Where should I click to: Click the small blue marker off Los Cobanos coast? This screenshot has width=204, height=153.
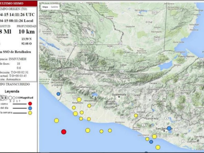(x=151, y=142)
